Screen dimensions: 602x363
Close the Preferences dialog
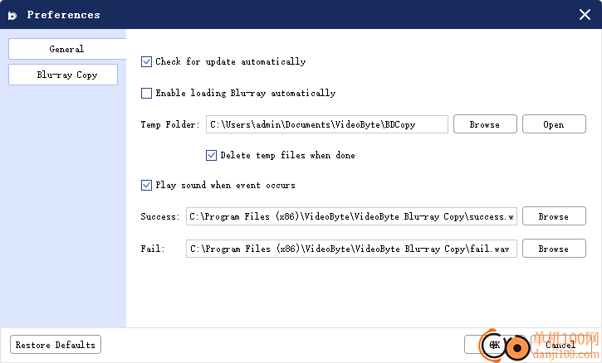tap(585, 15)
